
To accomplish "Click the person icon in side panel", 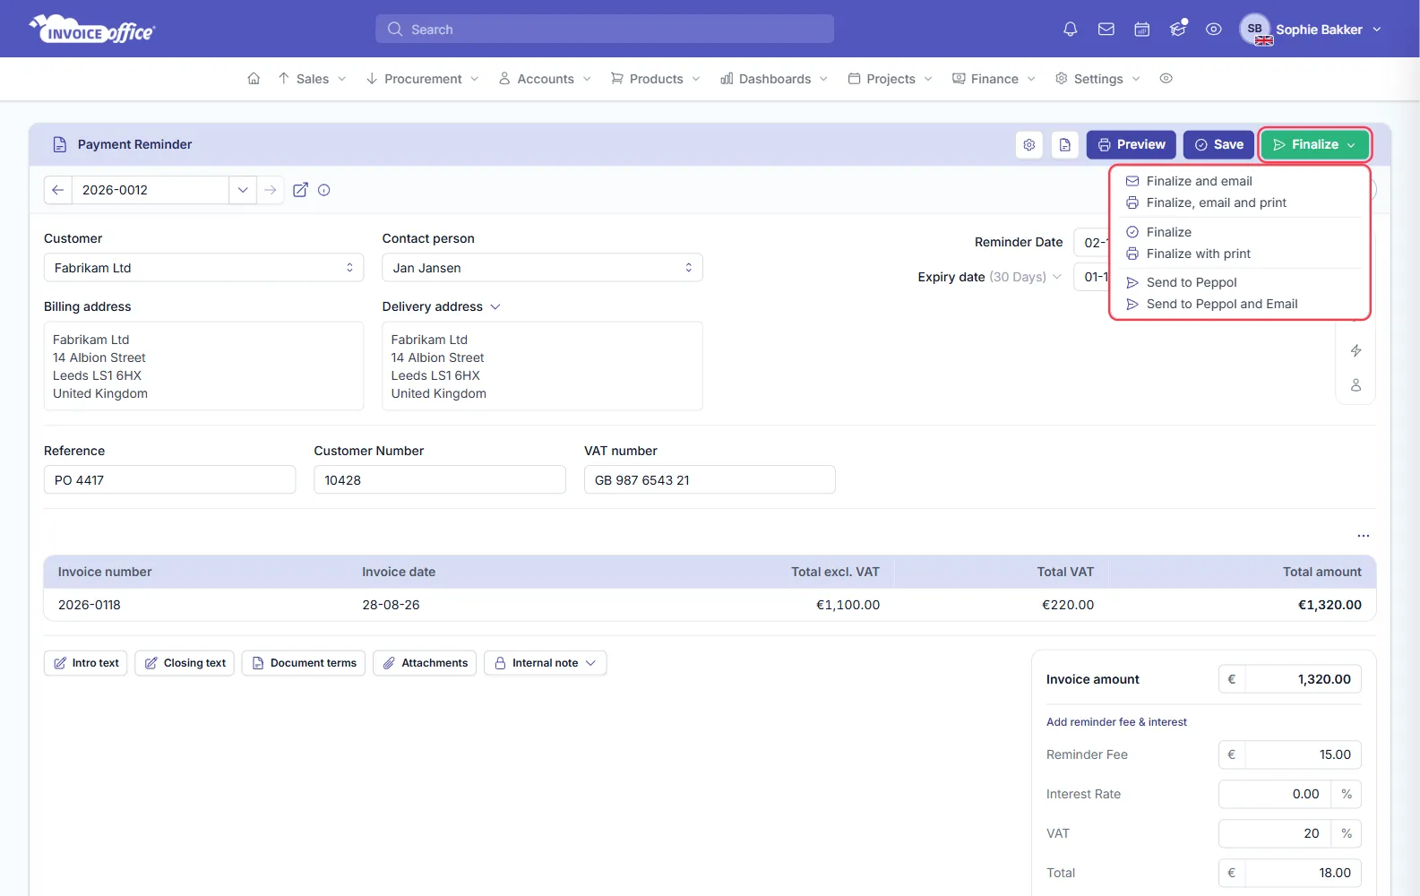I will coord(1355,385).
